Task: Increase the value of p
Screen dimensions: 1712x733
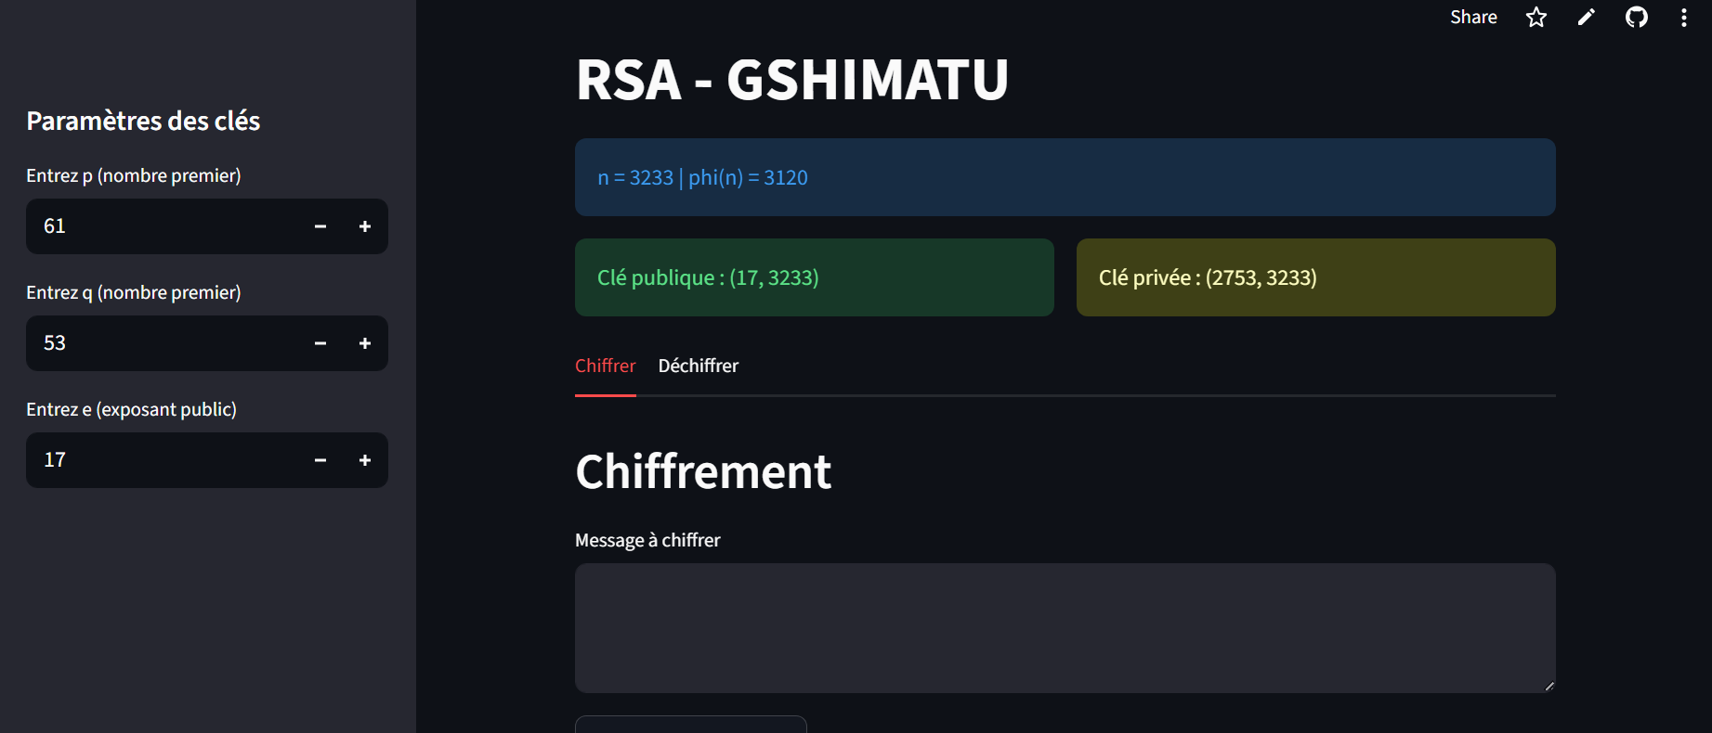Action: point(365,226)
